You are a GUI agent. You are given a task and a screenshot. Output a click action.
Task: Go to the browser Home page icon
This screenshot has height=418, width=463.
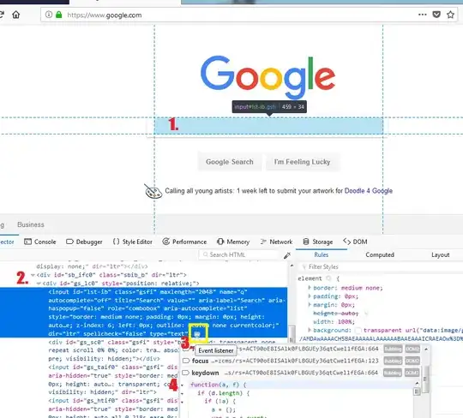coord(16,15)
